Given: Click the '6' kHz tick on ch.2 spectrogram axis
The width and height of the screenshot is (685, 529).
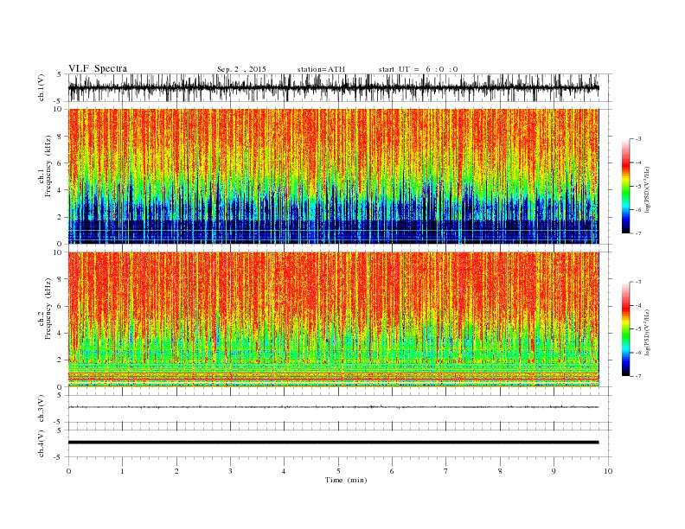Looking at the screenshot, I should [x=60, y=306].
